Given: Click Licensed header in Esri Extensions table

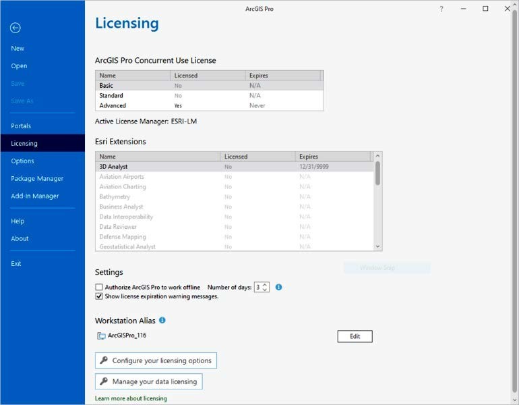Looking at the screenshot, I should pyautogui.click(x=257, y=157).
